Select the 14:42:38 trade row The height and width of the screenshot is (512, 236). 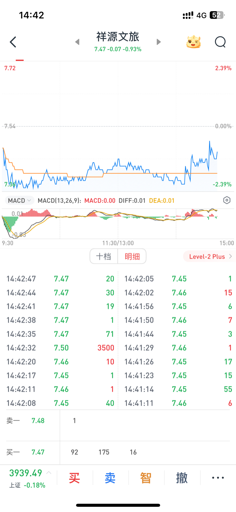[60, 320]
